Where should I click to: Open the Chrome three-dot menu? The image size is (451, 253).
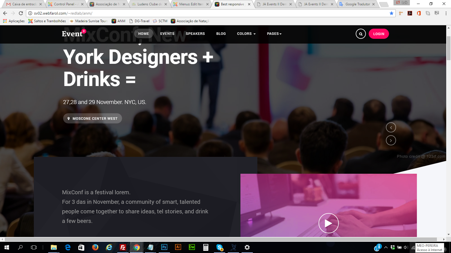tap(446, 13)
